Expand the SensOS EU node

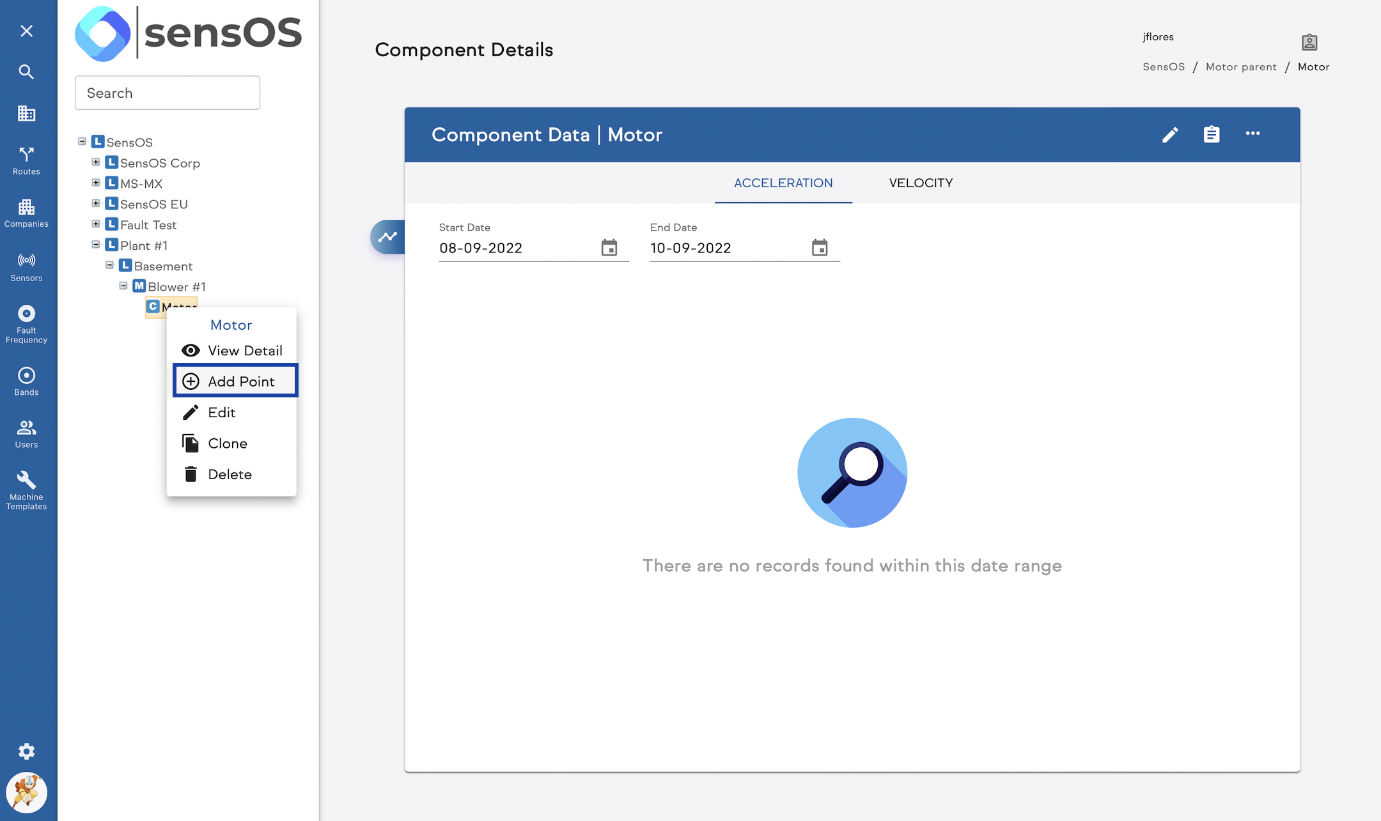tap(96, 203)
